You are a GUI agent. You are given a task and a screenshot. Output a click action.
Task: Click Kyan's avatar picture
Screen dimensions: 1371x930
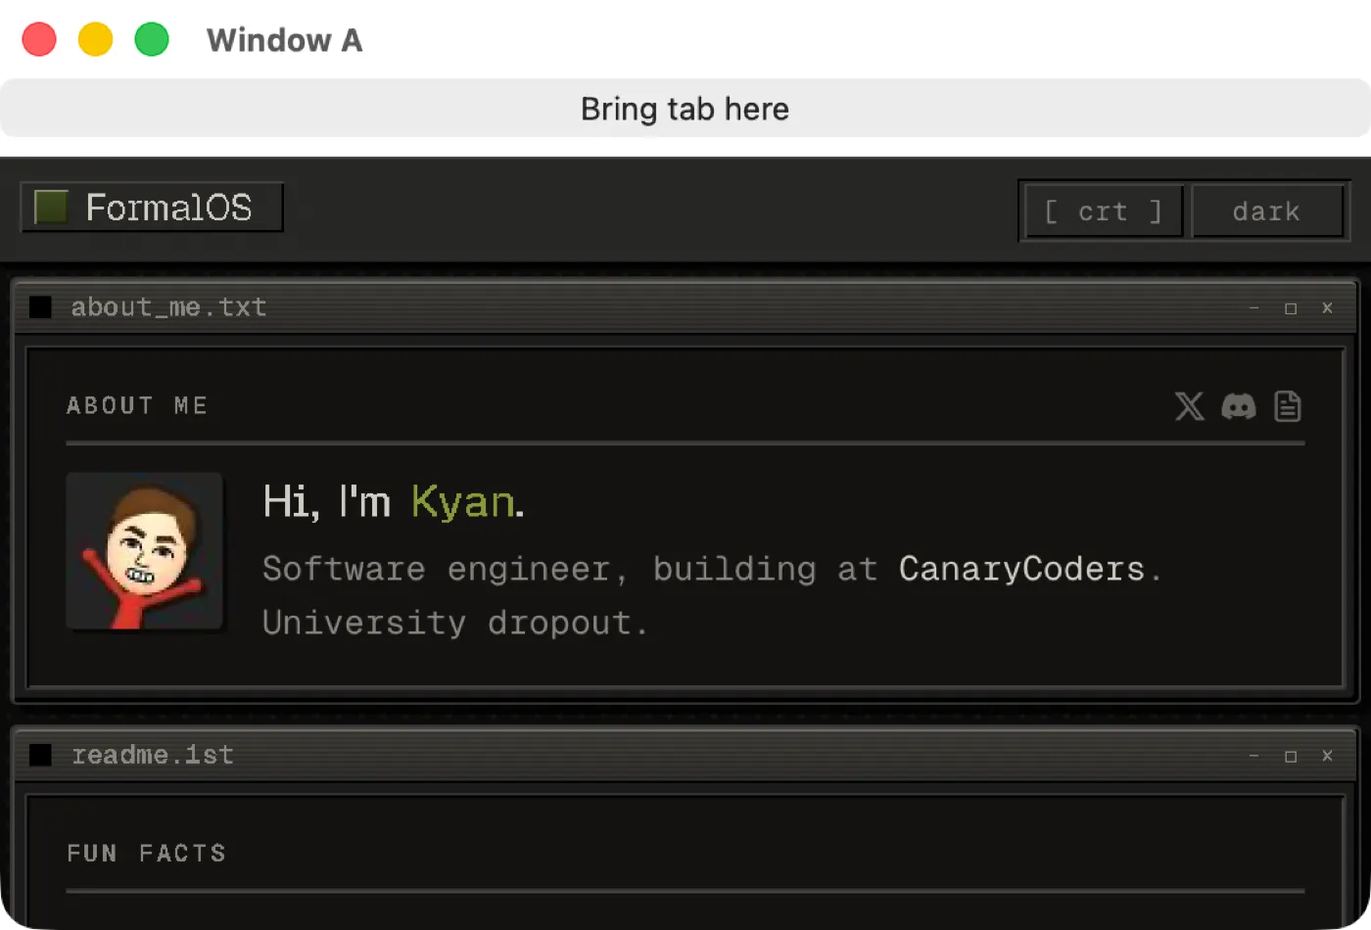(144, 551)
